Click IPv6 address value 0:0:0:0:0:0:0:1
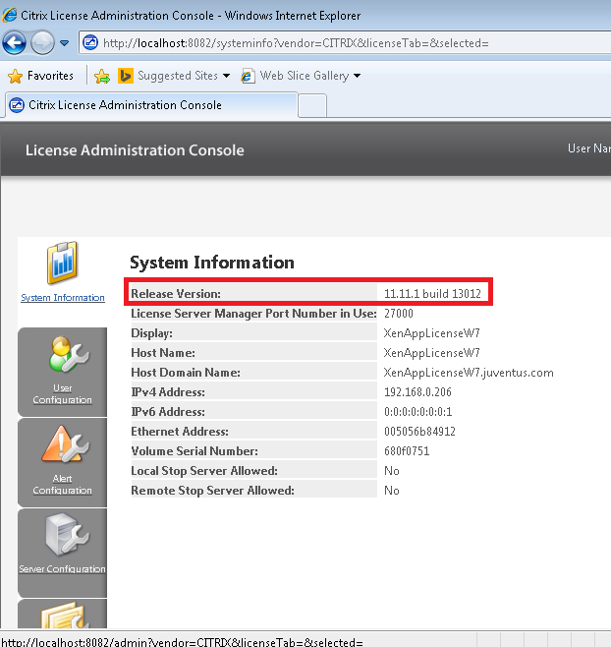Image resolution: width=611 pixels, height=647 pixels. (x=418, y=412)
